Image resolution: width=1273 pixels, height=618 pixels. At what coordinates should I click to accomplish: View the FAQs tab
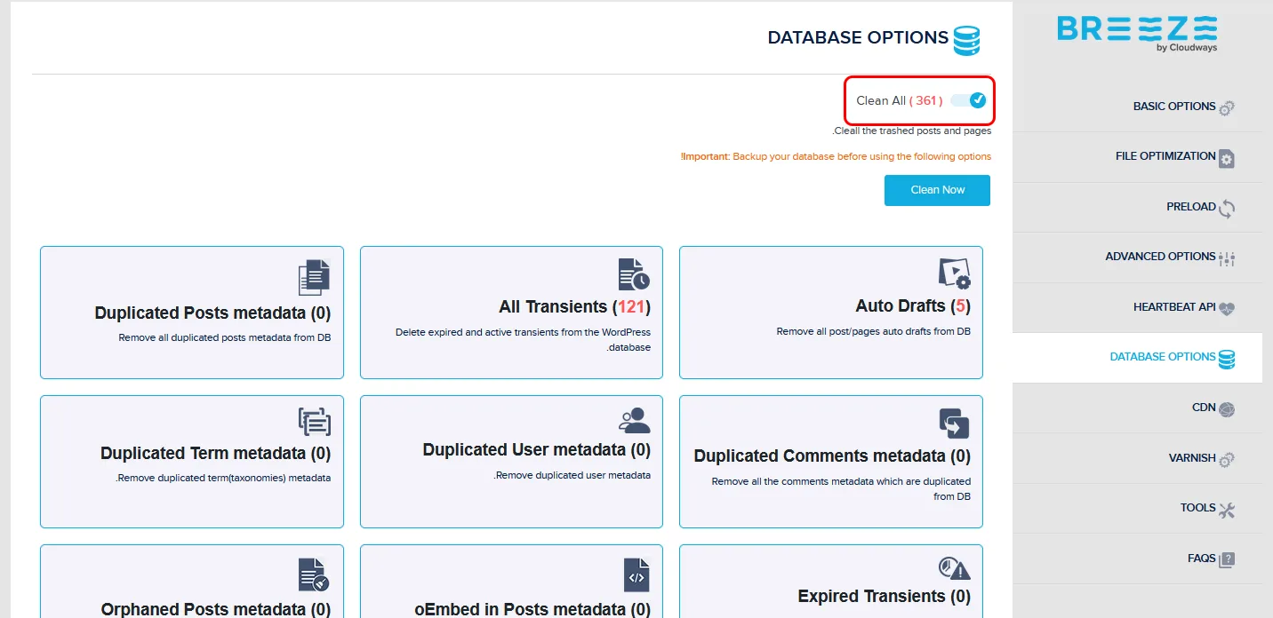click(1138, 559)
